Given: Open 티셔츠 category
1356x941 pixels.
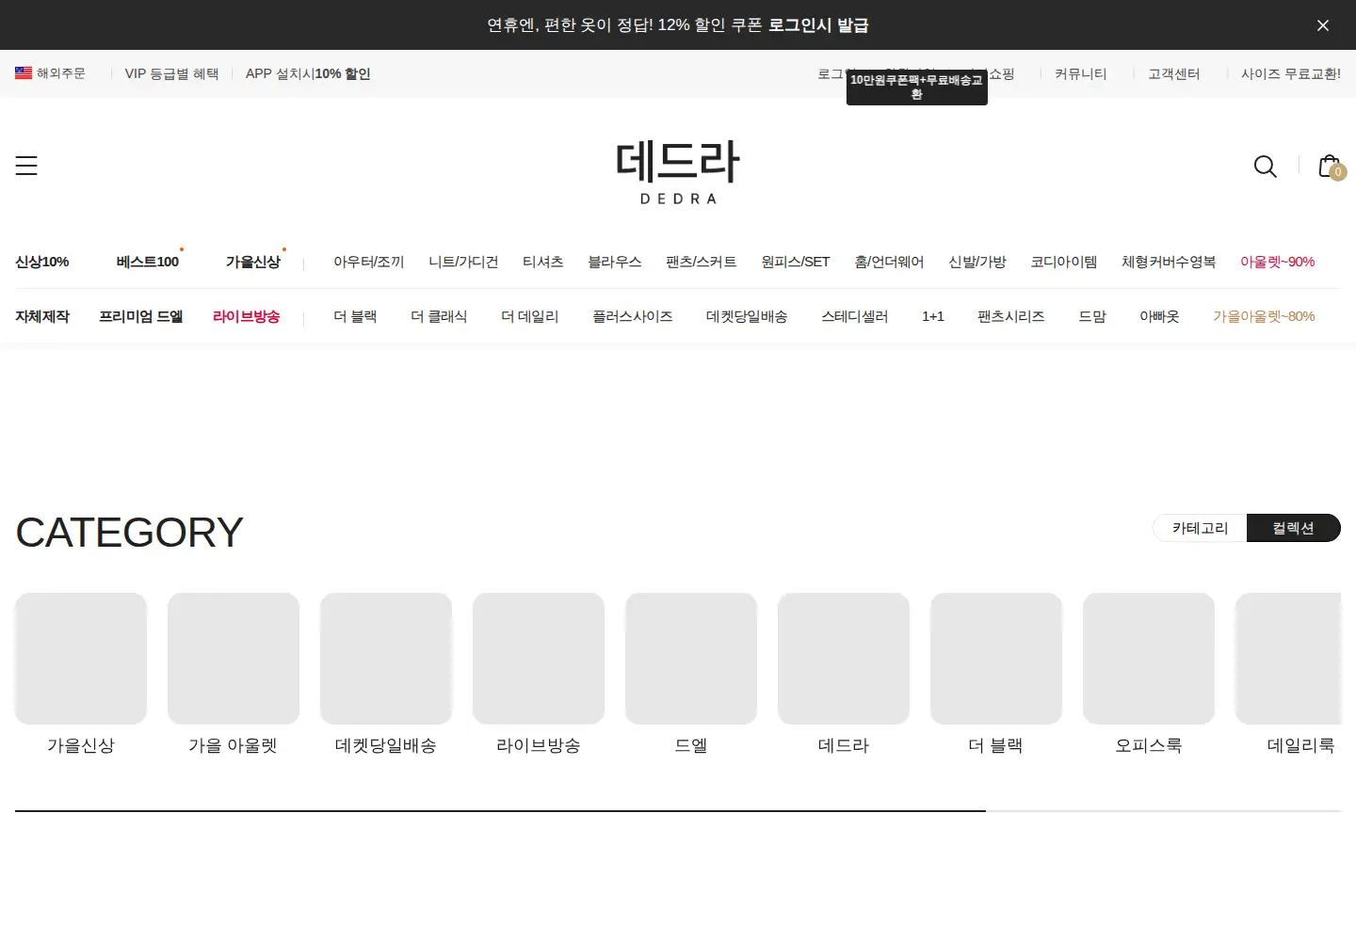Looking at the screenshot, I should 542,262.
